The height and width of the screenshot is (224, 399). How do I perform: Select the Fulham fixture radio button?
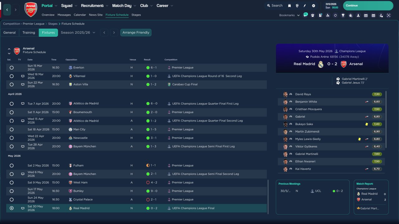12,166
